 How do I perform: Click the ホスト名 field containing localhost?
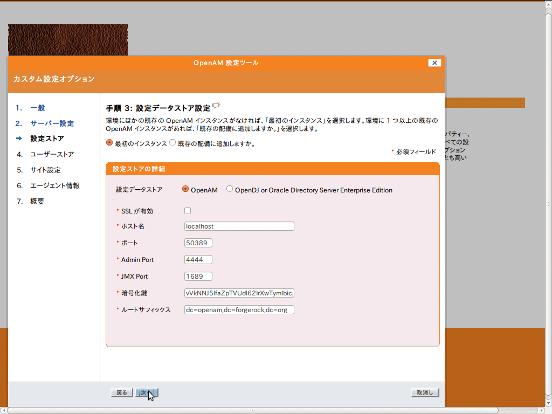pos(239,226)
